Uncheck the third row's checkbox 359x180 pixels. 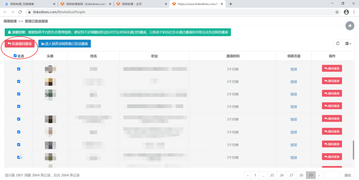[19, 94]
